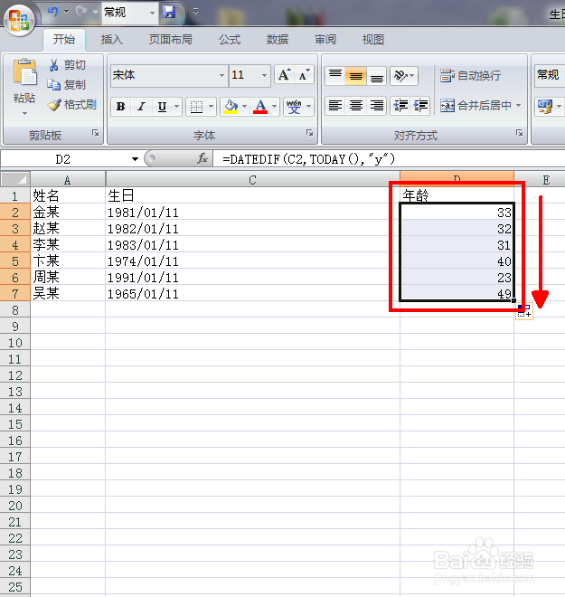Open the wén phonetic guide tool
Screen dimensions: 565x597
point(294,107)
